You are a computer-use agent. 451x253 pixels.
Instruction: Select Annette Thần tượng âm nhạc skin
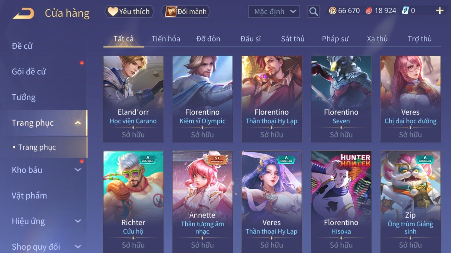click(202, 202)
